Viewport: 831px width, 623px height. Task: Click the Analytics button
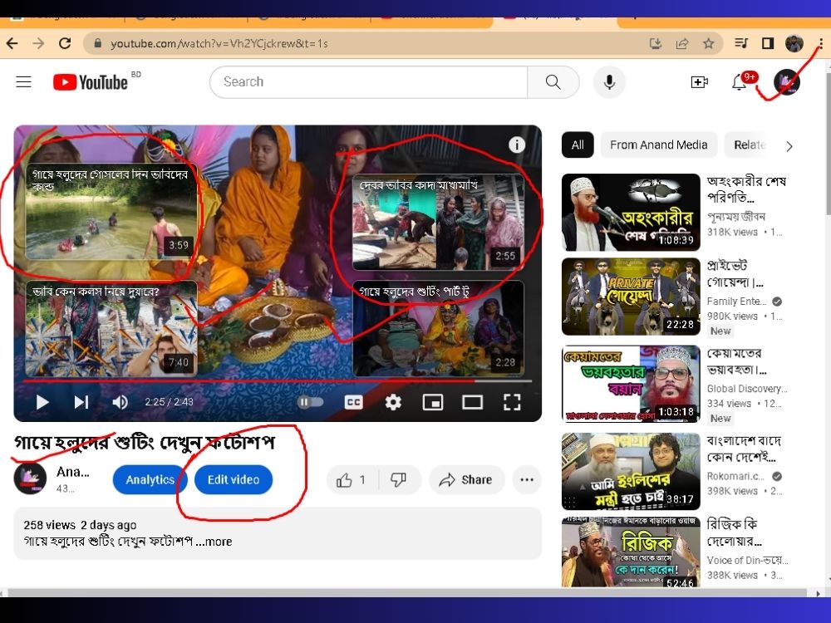(150, 479)
